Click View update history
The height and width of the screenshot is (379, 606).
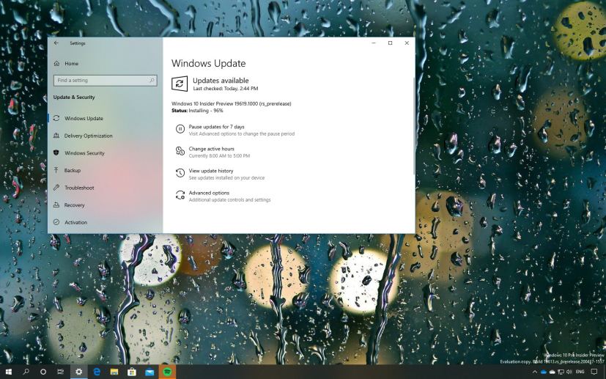click(x=211, y=171)
